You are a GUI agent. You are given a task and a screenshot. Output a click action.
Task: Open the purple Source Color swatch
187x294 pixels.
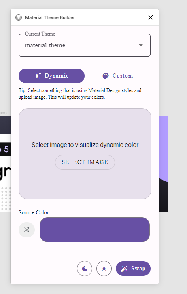click(95, 230)
